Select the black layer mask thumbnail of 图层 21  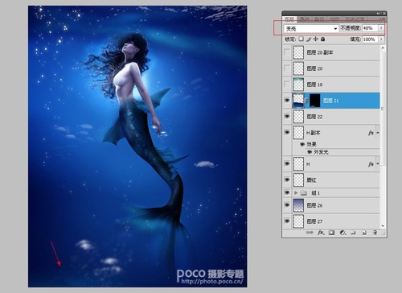pos(315,101)
